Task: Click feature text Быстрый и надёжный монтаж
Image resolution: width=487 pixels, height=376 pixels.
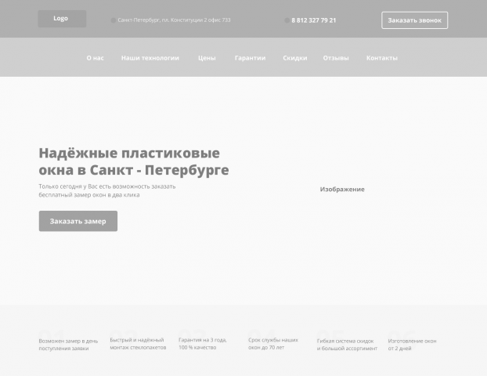Action: 138,344
